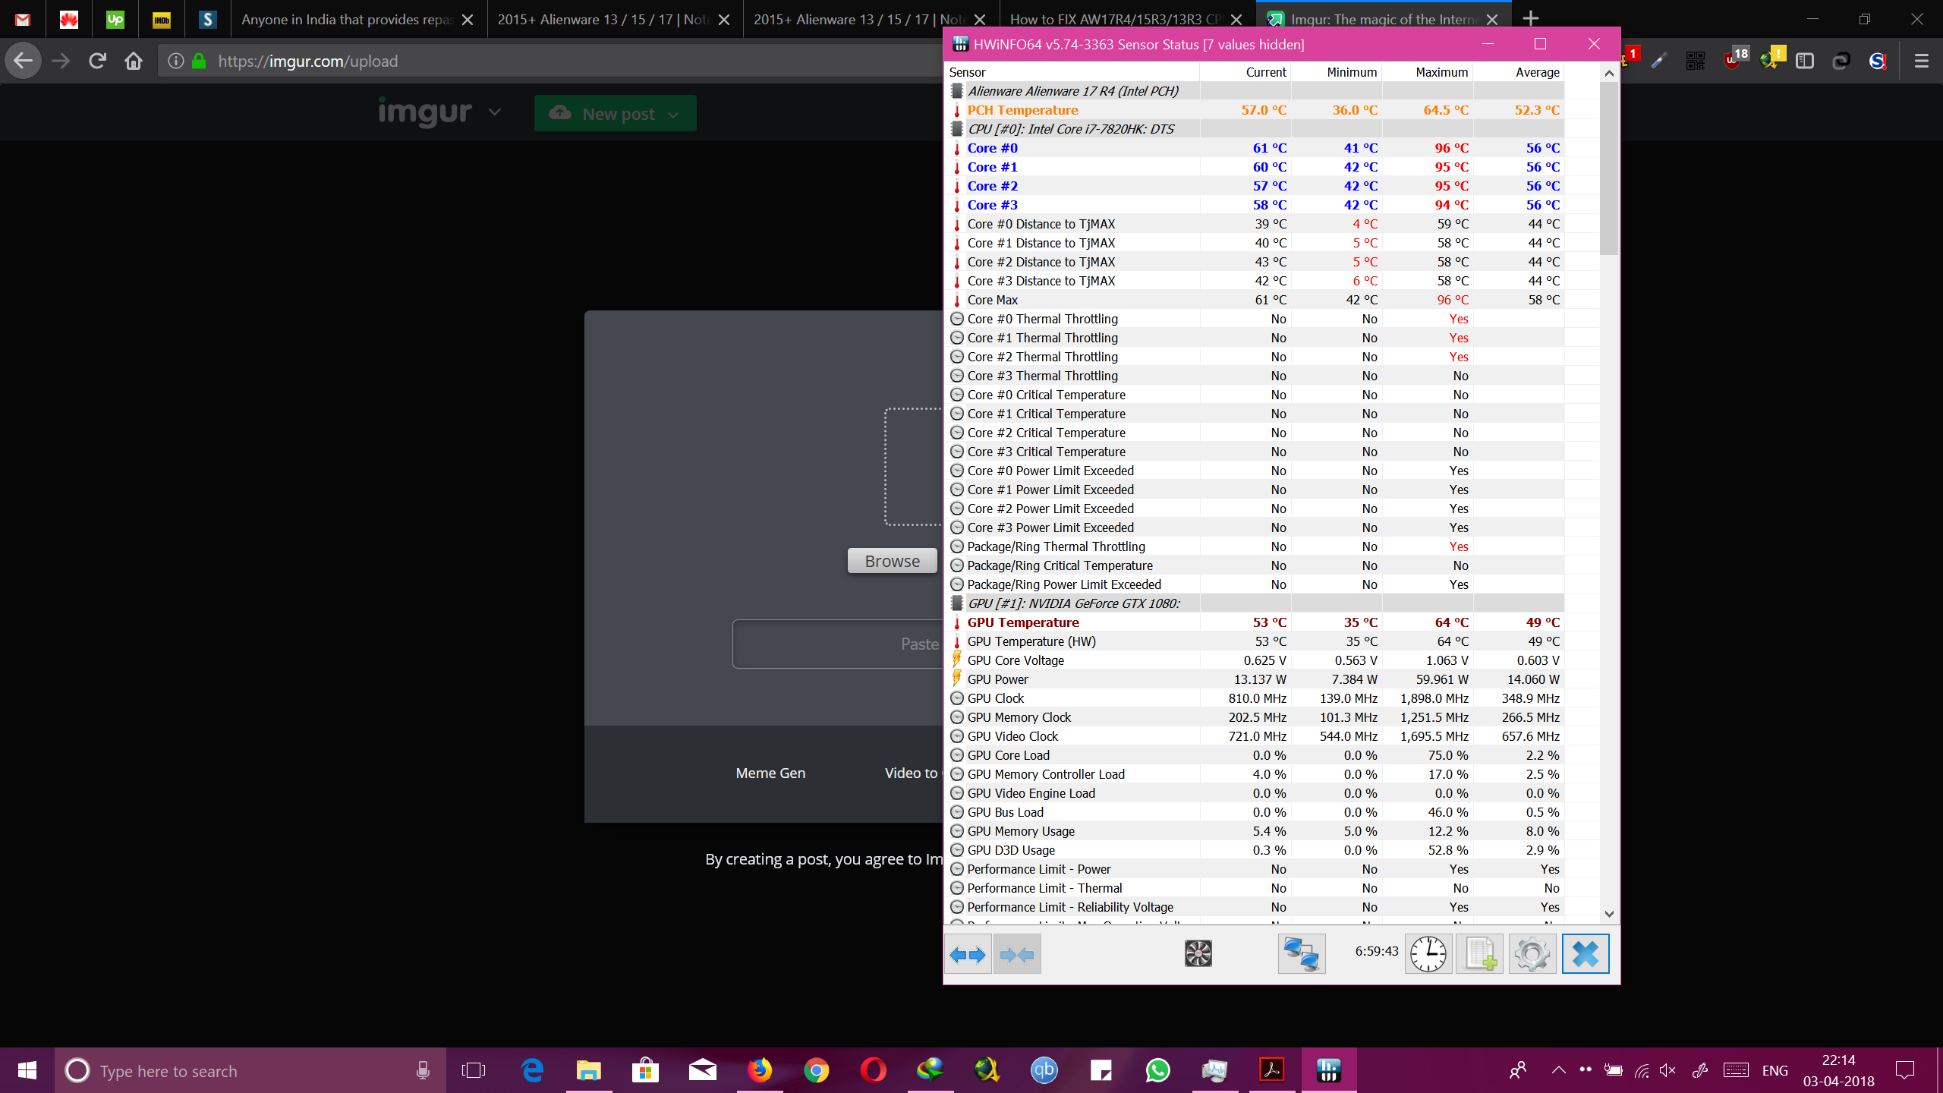Screen dimensions: 1943x1093
Task: Open Opera from the taskbar
Action: pyautogui.click(x=873, y=1070)
